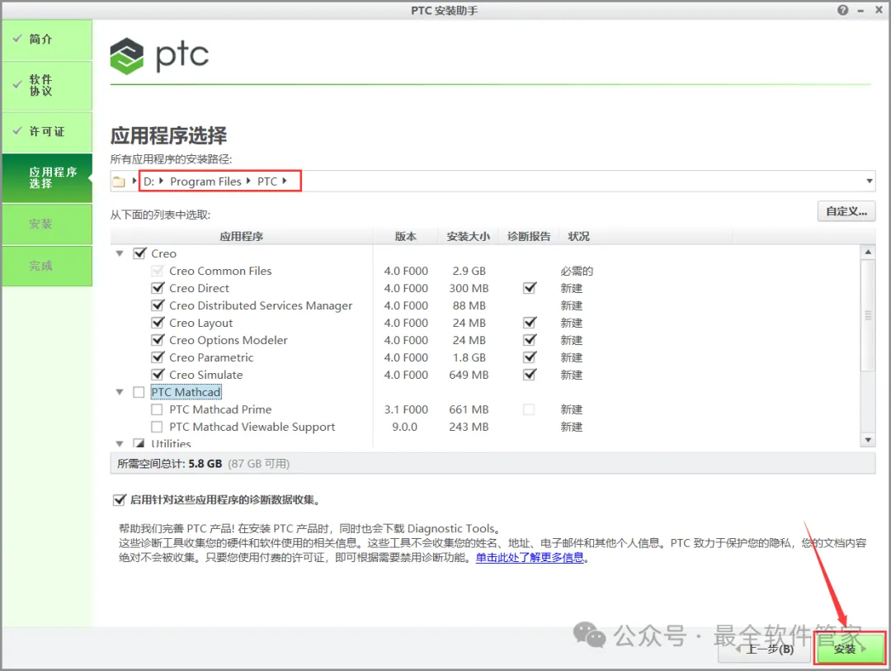The height and width of the screenshot is (671, 891).
Task: Click Program Files in install path
Action: [x=205, y=182]
